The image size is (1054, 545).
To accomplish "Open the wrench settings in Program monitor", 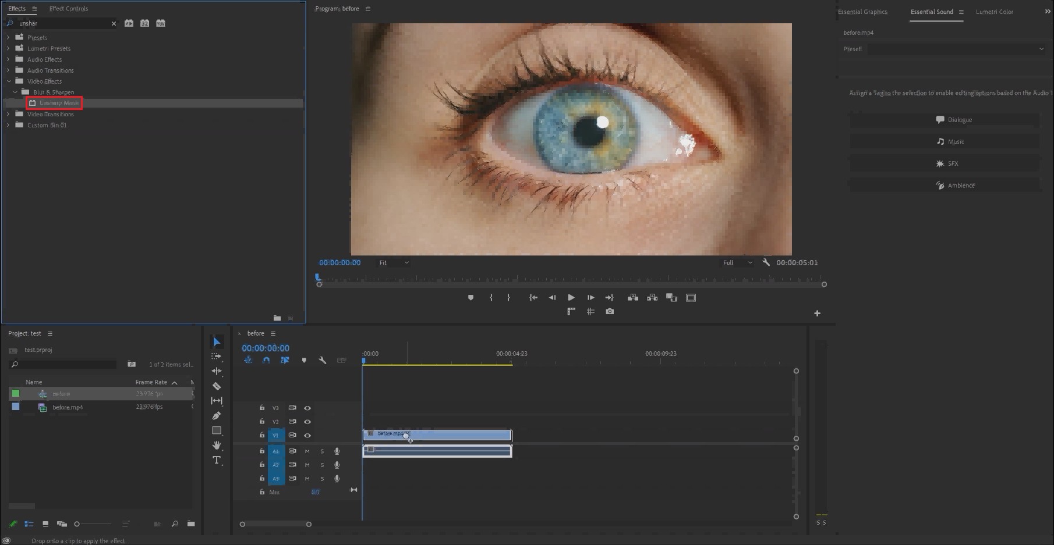I will point(766,262).
